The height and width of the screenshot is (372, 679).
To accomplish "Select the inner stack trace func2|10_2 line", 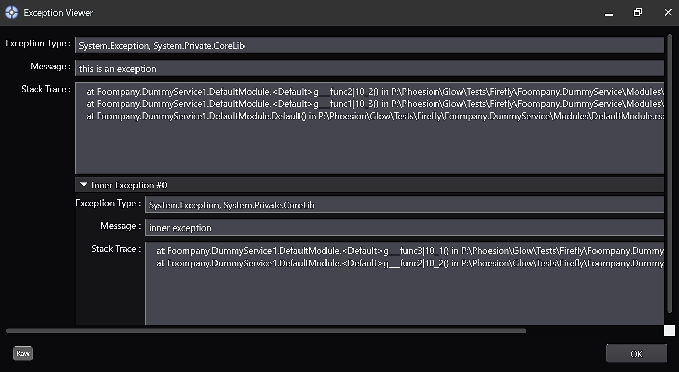I will 410,263.
